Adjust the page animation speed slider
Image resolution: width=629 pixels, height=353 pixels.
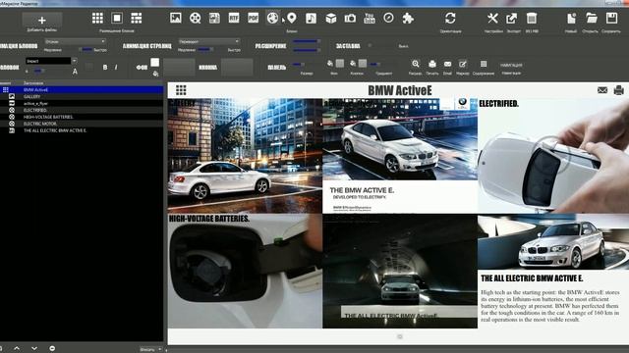pyautogui.click(x=204, y=50)
